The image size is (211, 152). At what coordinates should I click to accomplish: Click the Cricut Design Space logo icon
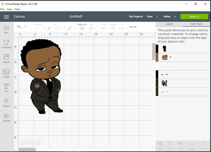(x=2, y=4)
